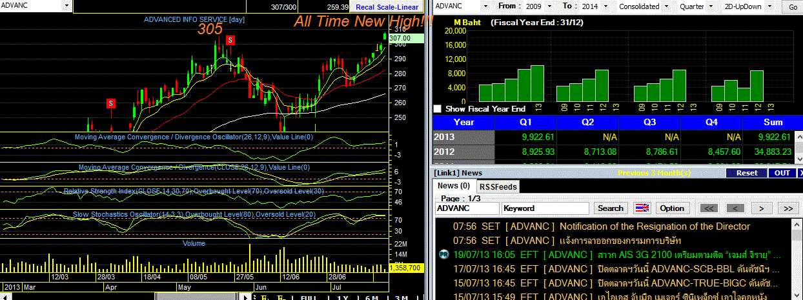Click the red S signal marker in April
803x300 pixels.
111,103
